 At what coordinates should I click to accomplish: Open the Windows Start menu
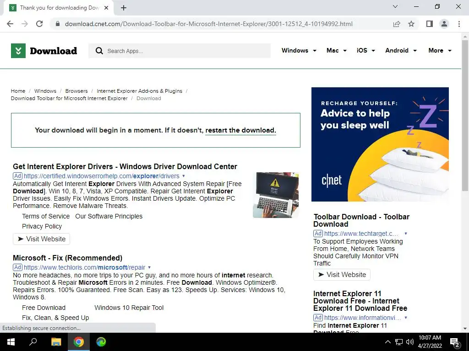pos(11,342)
